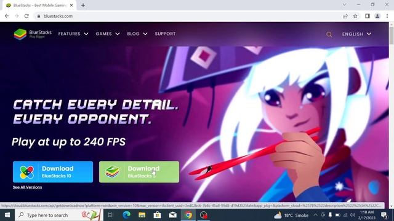Open the SUPPORT page
394x221 pixels.
(165, 34)
